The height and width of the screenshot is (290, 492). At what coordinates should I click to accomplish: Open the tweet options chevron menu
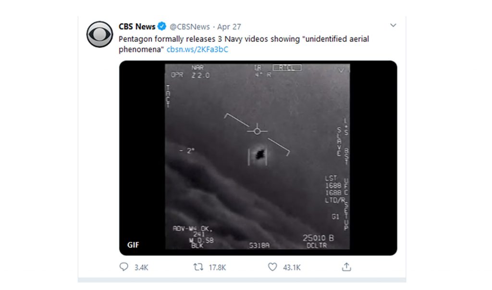(393, 25)
